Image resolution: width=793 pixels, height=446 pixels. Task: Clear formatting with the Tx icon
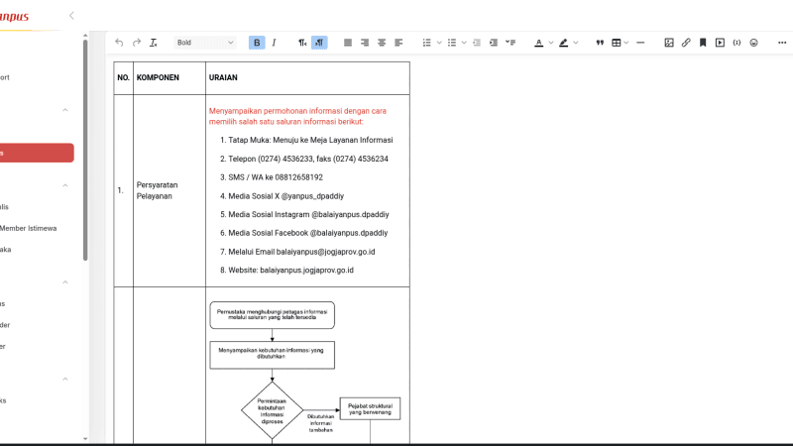click(154, 43)
